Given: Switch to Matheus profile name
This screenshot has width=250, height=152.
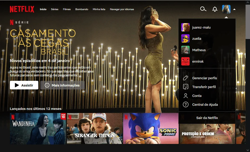Looking at the screenshot, I should 199,50.
